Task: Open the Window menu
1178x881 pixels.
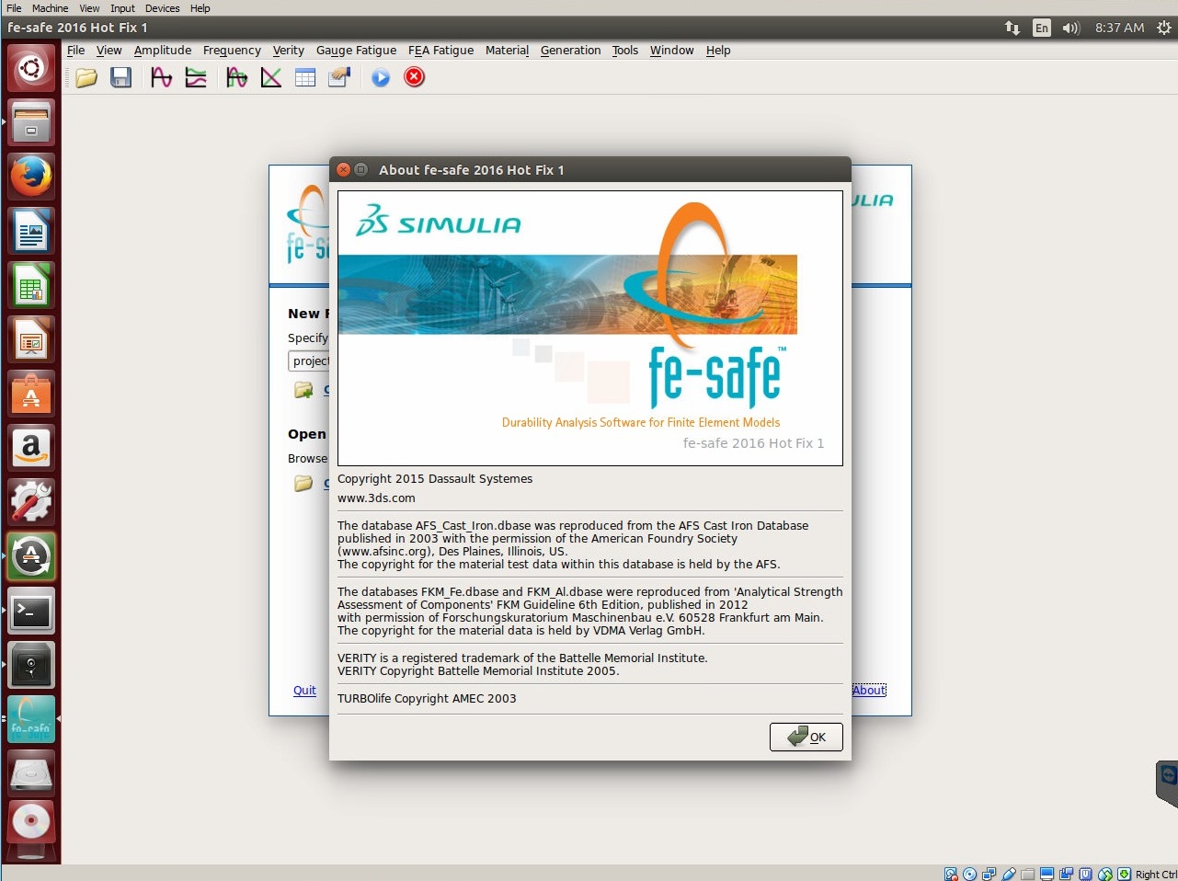Action: coord(671,51)
